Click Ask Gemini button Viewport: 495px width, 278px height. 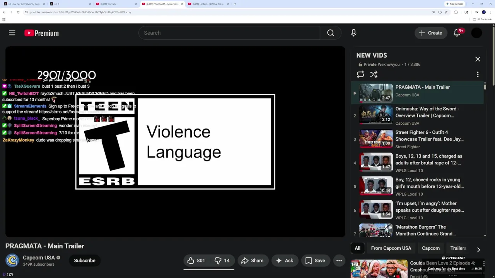[x=454, y=4]
